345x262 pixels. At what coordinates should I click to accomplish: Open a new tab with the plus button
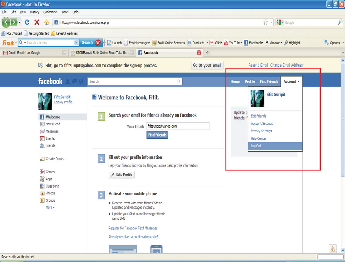207,53
